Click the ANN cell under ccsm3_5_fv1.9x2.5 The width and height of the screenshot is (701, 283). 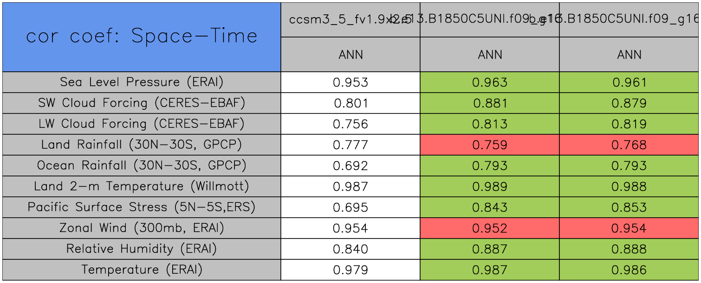350,55
